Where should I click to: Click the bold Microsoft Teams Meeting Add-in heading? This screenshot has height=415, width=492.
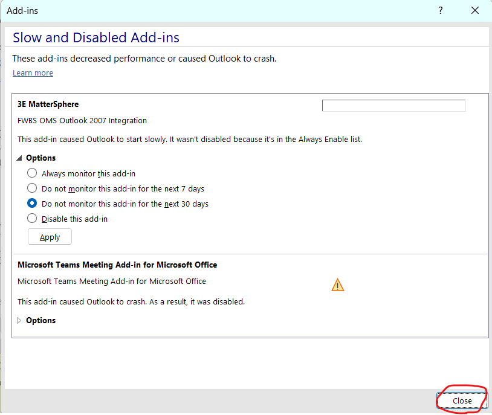click(117, 265)
